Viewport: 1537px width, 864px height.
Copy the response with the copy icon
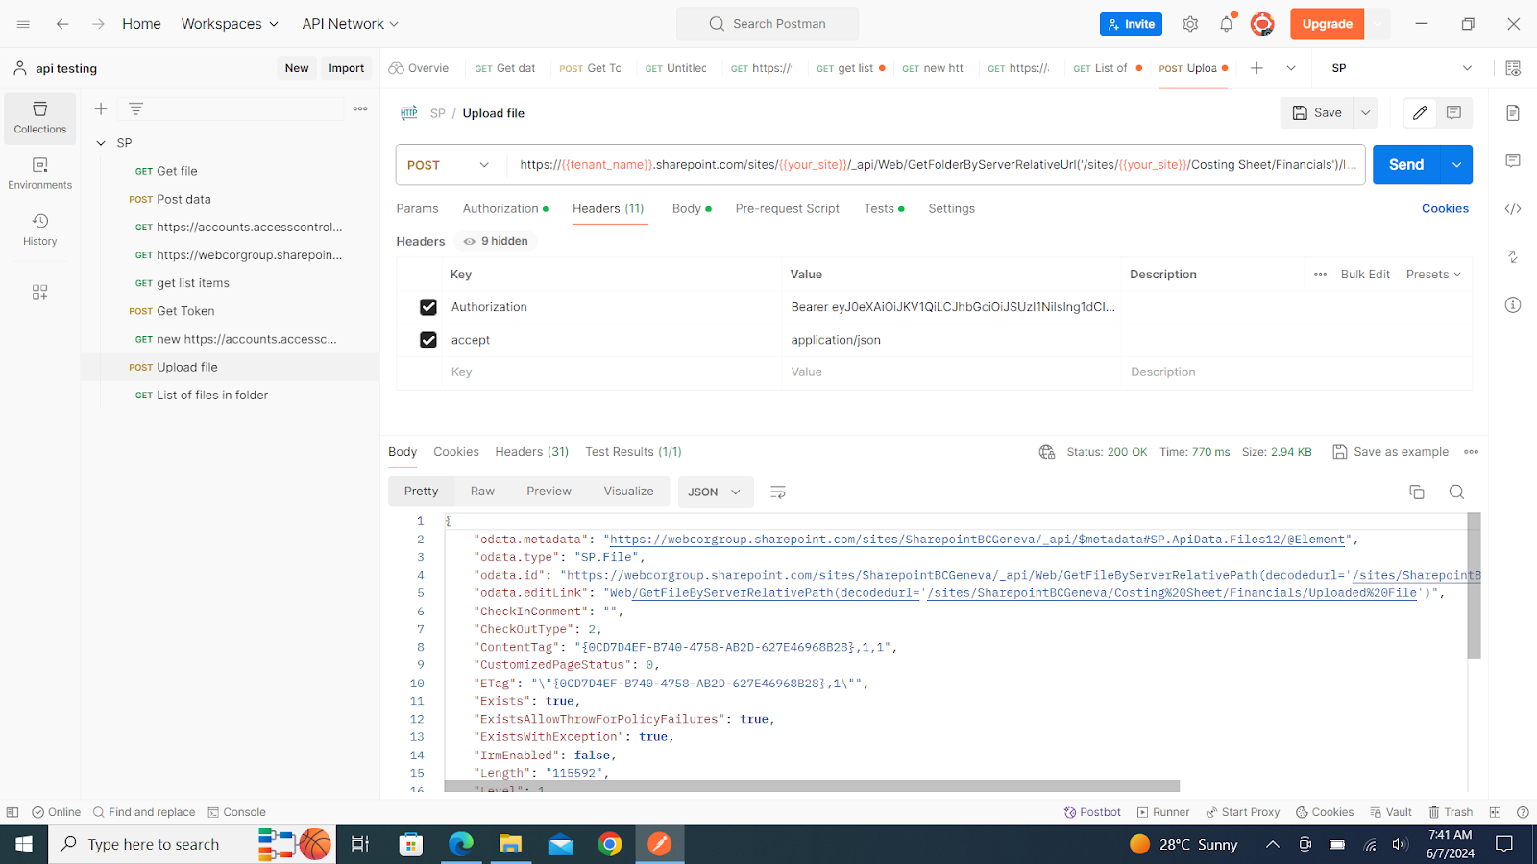click(x=1417, y=492)
